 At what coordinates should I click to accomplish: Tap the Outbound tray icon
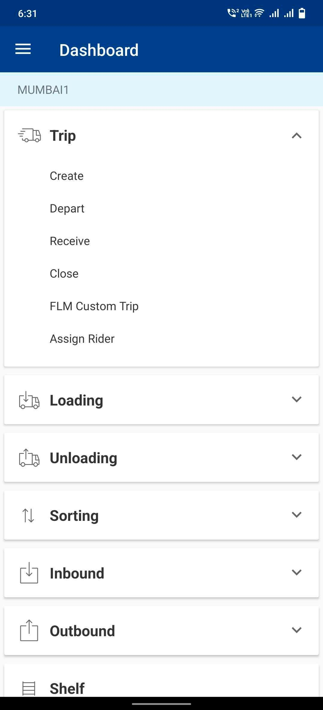(x=29, y=631)
